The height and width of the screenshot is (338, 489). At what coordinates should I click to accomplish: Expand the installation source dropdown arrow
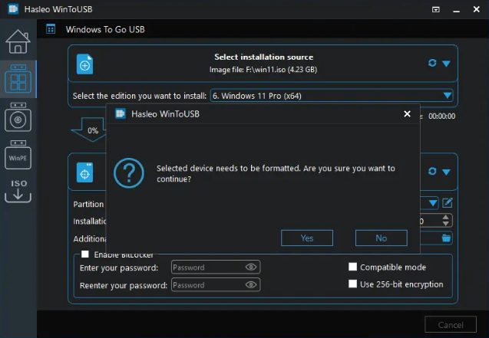[x=446, y=64]
